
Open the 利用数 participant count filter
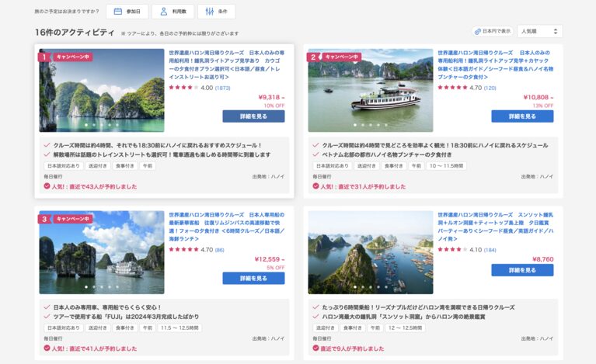[x=173, y=12]
